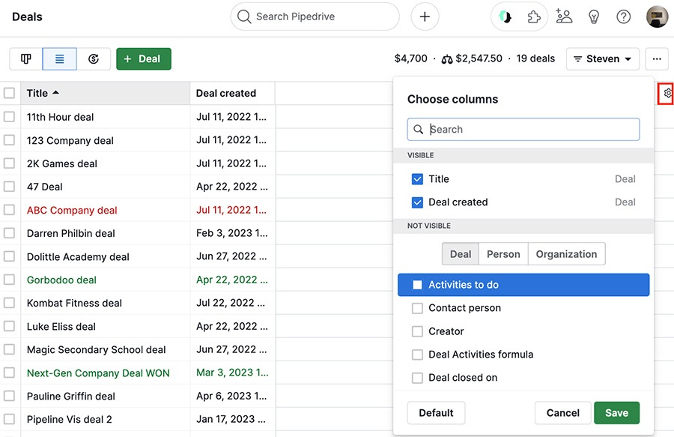Screen dimensions: 674x437
Task: Switch to the Person tab
Action: point(503,253)
